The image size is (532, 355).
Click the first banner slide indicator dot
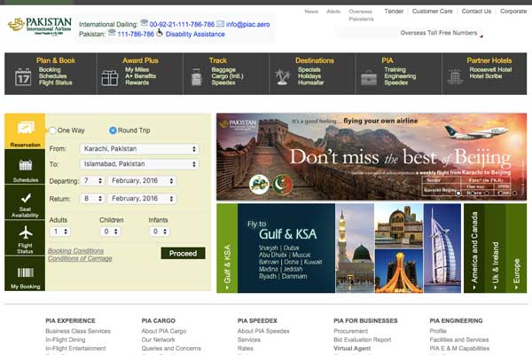click(458, 193)
